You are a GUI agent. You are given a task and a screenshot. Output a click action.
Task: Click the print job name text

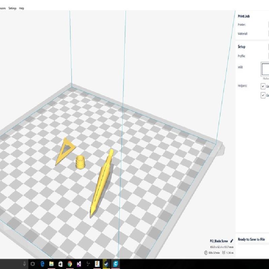(x=219, y=241)
